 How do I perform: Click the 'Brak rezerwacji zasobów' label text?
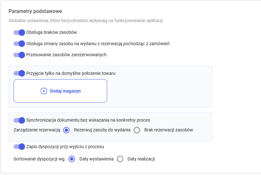(x=168, y=130)
